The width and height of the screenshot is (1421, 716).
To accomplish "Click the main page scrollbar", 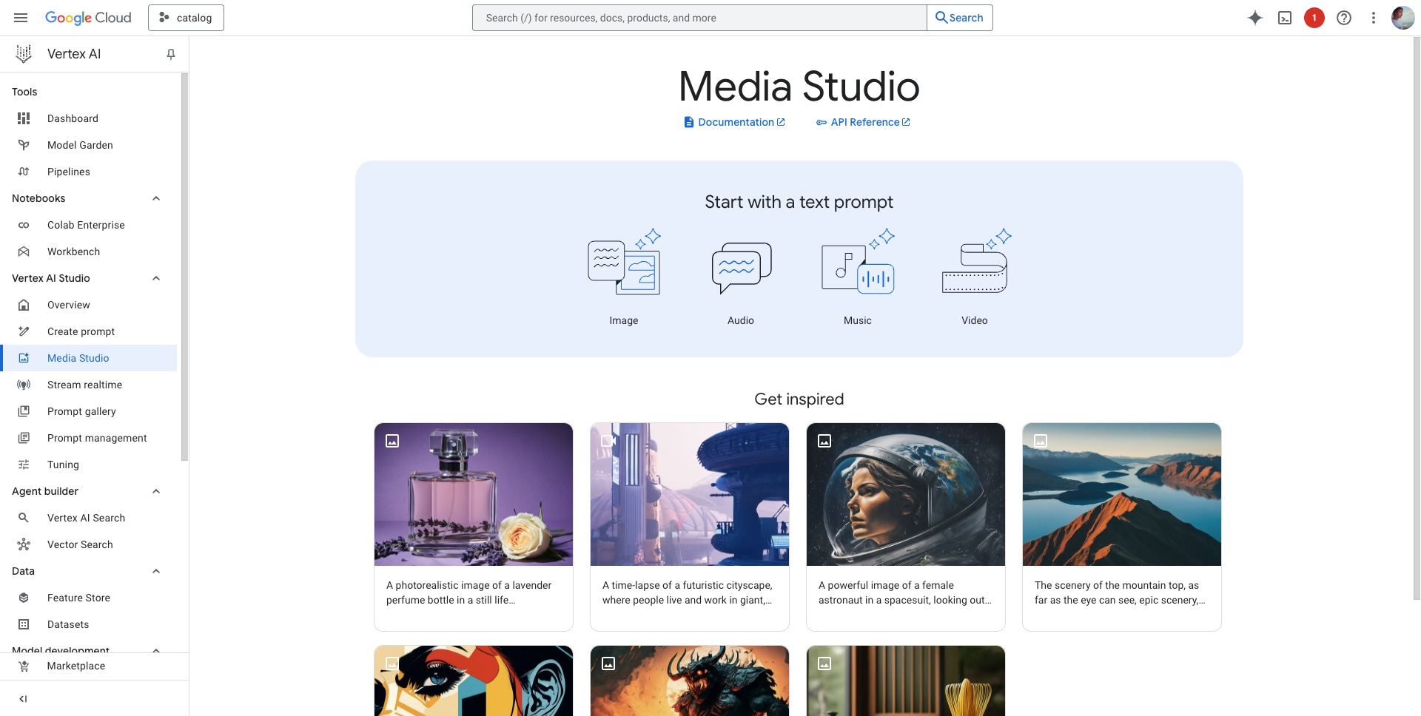I will [x=1417, y=318].
